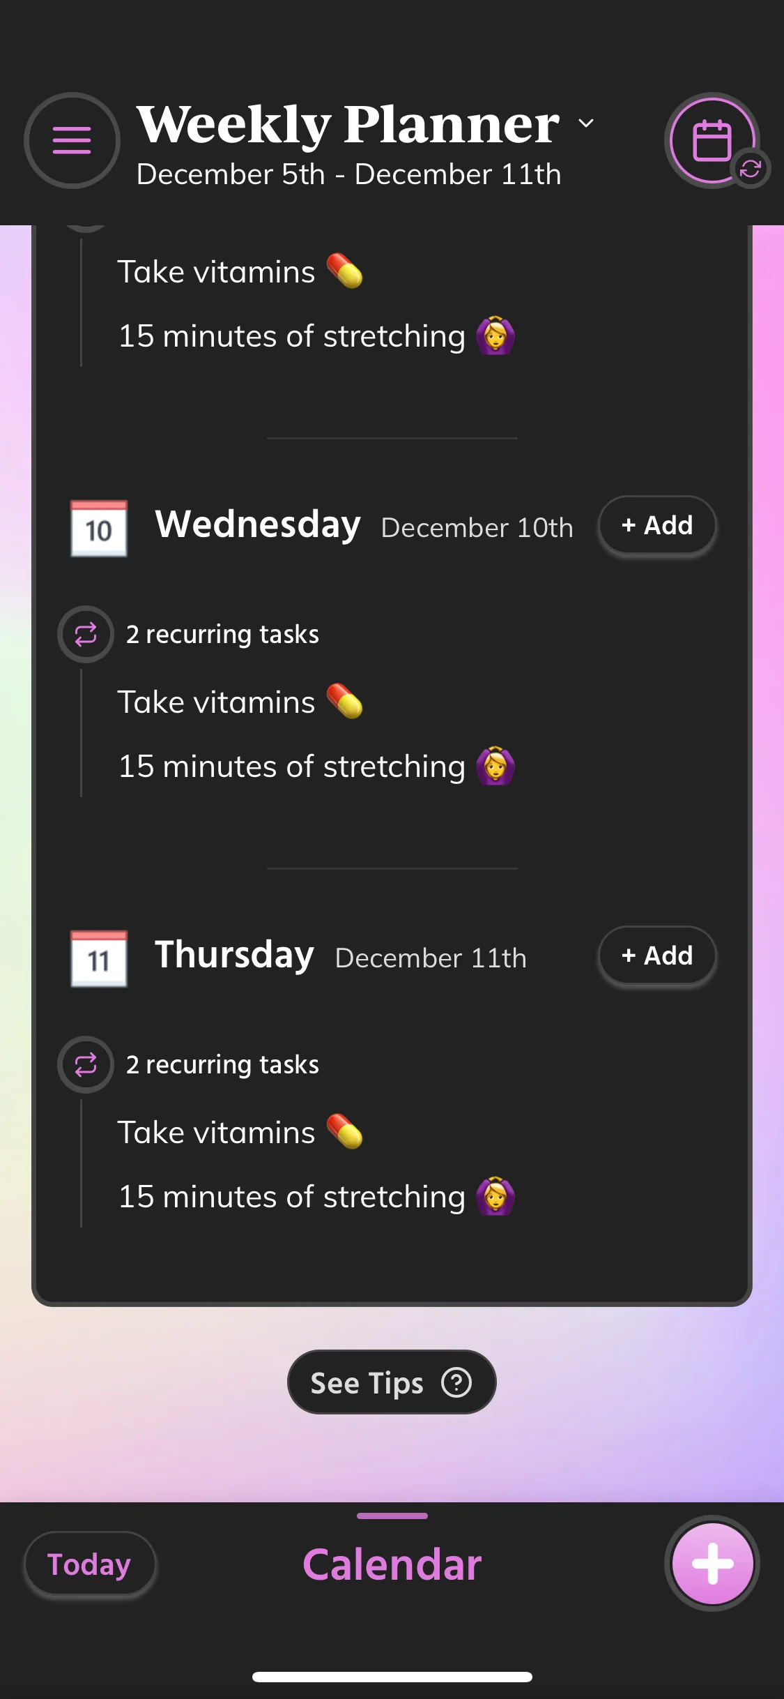Screen dimensions: 784x1699
Task: Collapse Thursday's 2 recurring tasks
Action: pos(222,1065)
